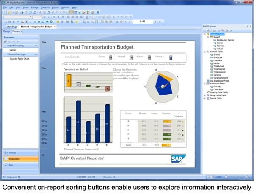Collapse the Report Grouping parameter section
The height and width of the screenshot is (193, 254).
(36, 46)
